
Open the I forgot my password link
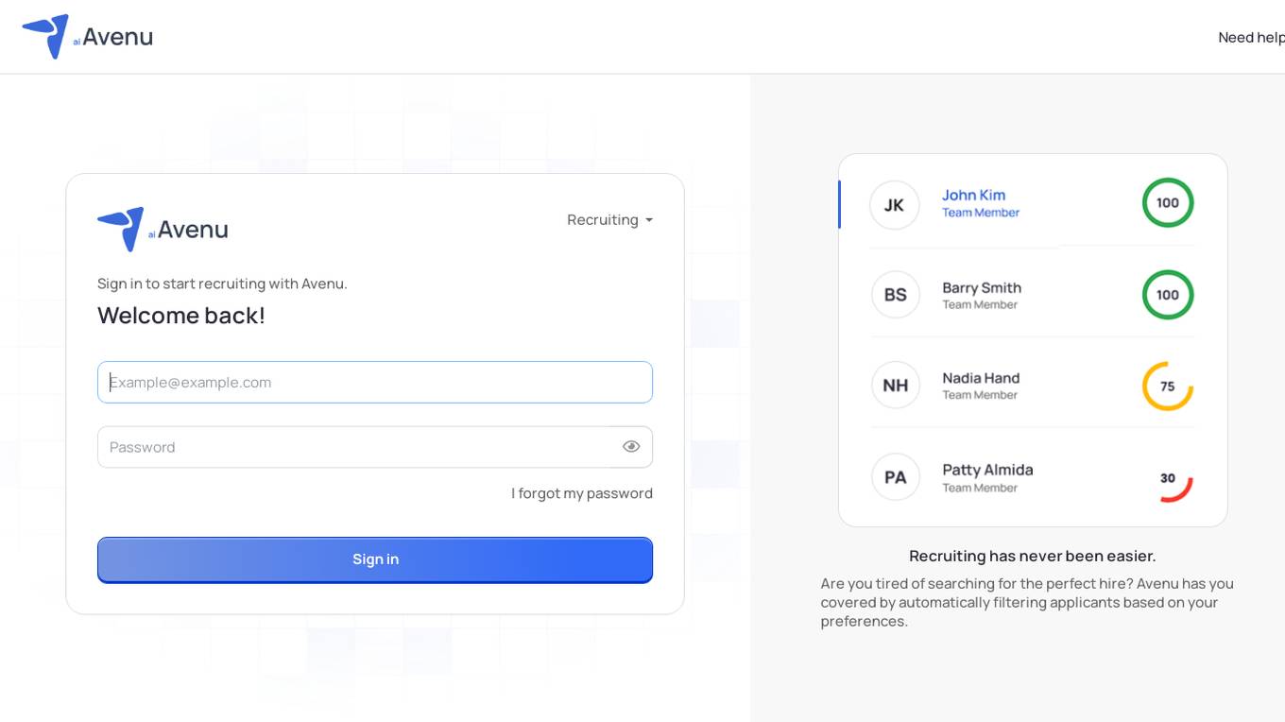582,493
